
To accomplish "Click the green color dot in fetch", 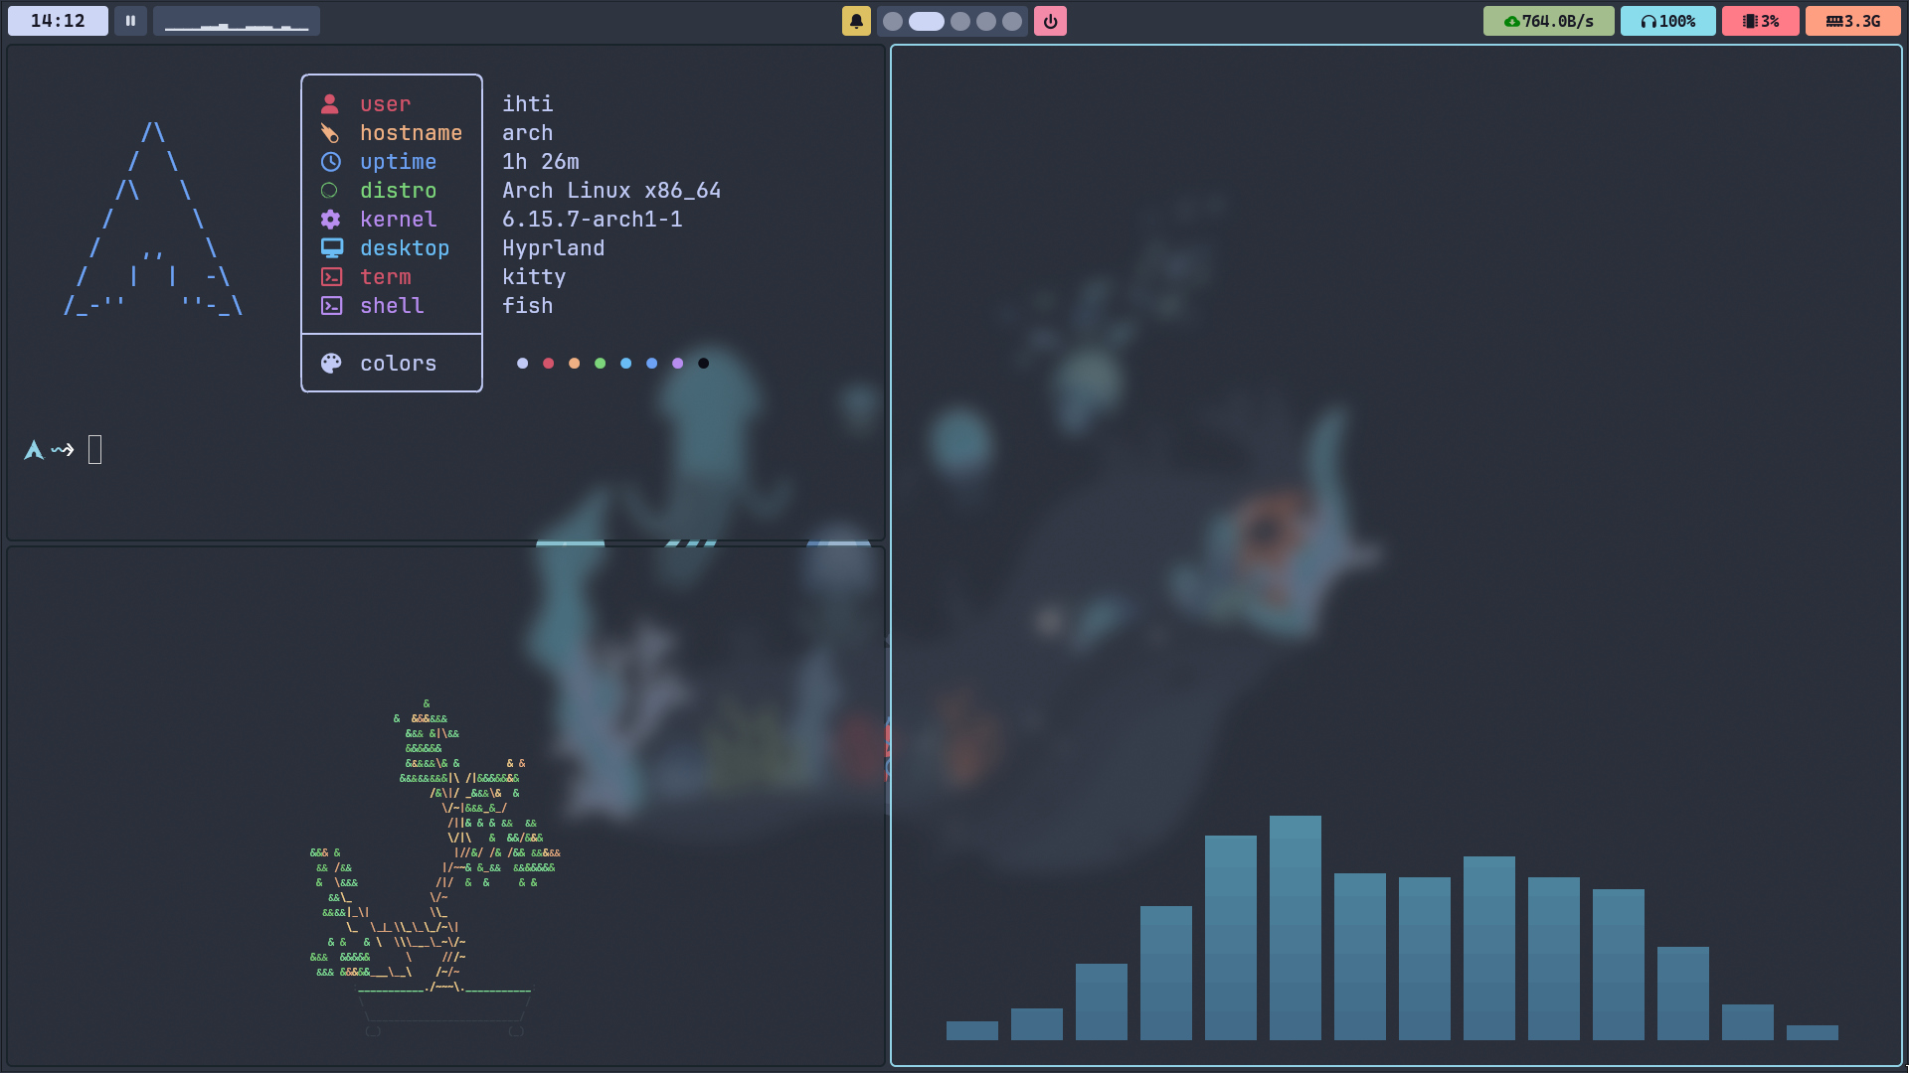I will [x=600, y=364].
